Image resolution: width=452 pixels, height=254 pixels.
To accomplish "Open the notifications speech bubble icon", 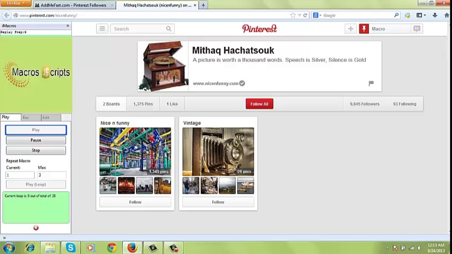I will 417,29.
